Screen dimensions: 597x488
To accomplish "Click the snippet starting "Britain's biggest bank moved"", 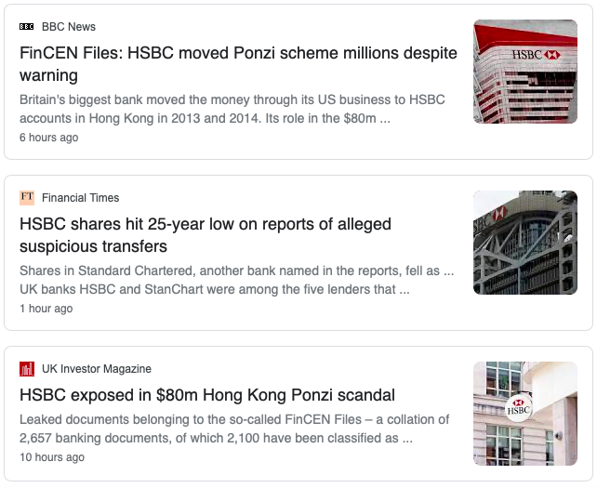I will click(232, 109).
